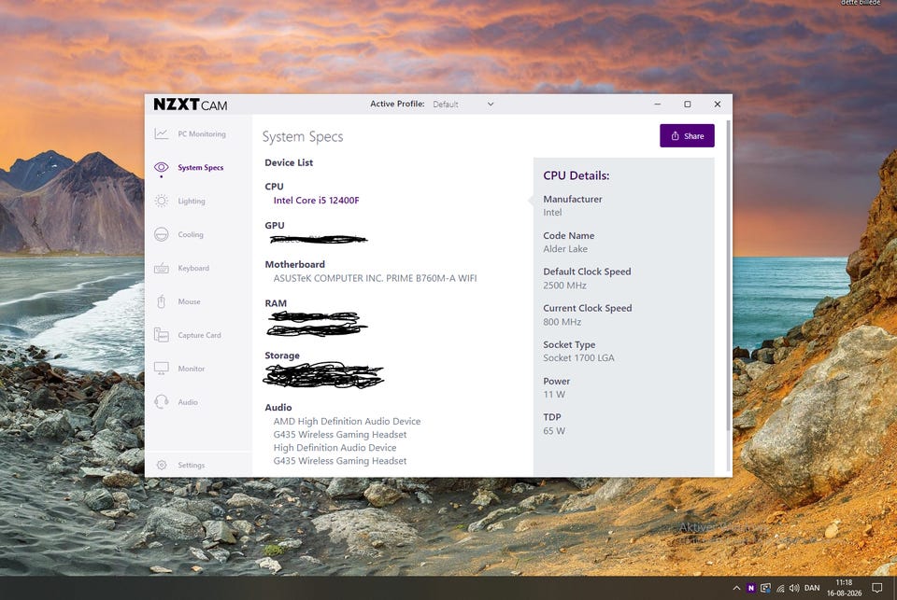897x600 pixels.
Task: Open the Audio headset icon
Action: 162,402
